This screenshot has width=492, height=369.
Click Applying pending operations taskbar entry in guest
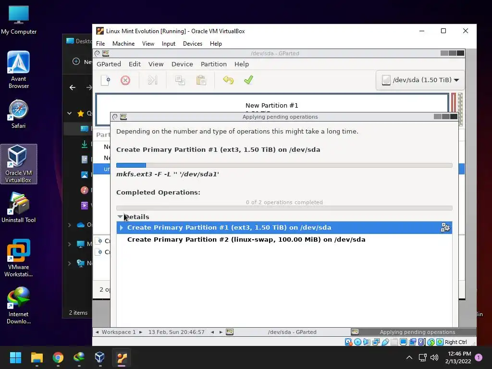(x=413, y=332)
